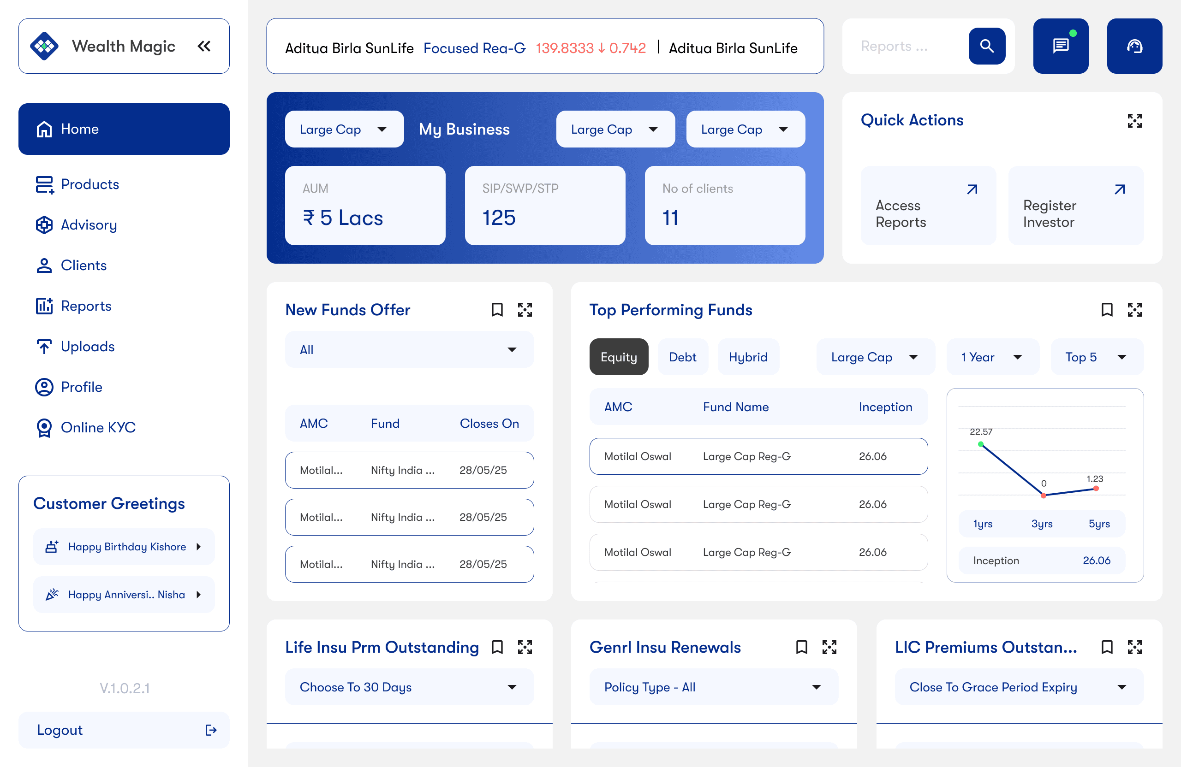Open the chat messages icon

point(1061,46)
